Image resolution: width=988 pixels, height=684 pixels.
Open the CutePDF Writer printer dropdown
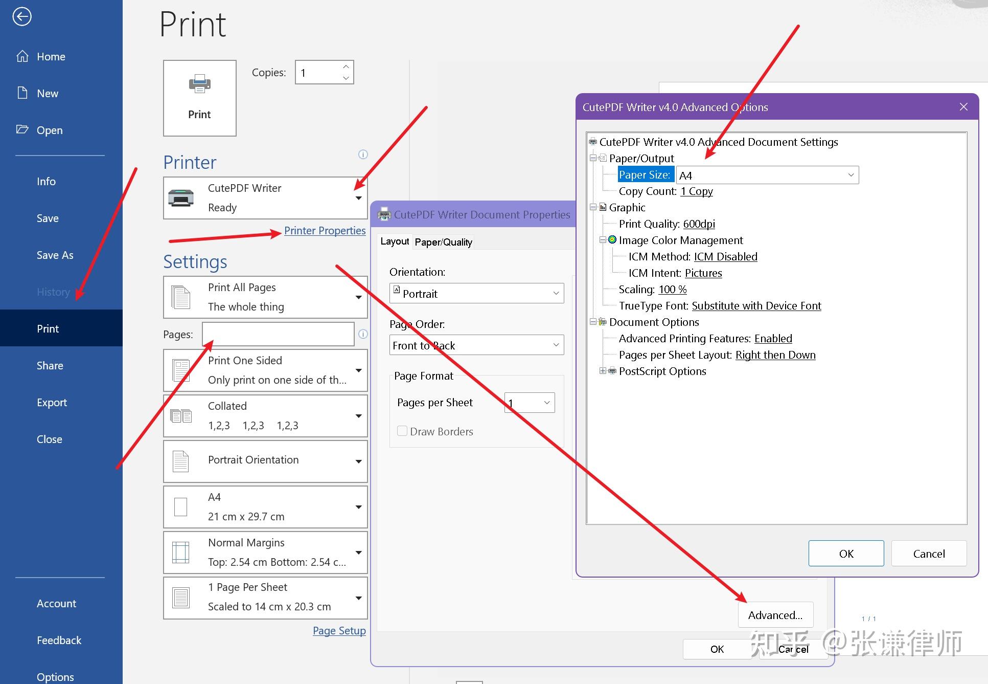(x=358, y=198)
